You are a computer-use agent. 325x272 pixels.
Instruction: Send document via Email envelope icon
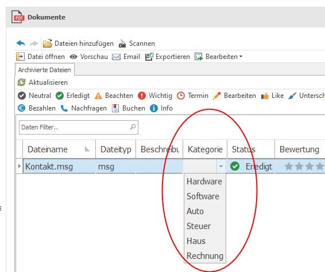tap(117, 57)
